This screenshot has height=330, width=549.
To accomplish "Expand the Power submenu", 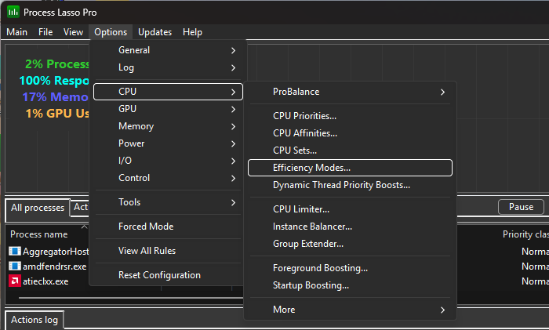I will click(x=168, y=143).
